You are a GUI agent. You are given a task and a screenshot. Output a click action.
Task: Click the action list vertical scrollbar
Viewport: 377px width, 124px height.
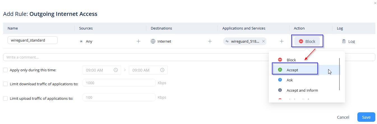tap(339, 74)
